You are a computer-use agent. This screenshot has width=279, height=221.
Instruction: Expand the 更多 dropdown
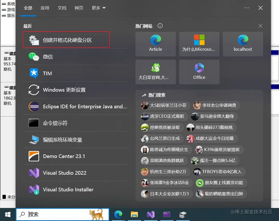point(98,8)
